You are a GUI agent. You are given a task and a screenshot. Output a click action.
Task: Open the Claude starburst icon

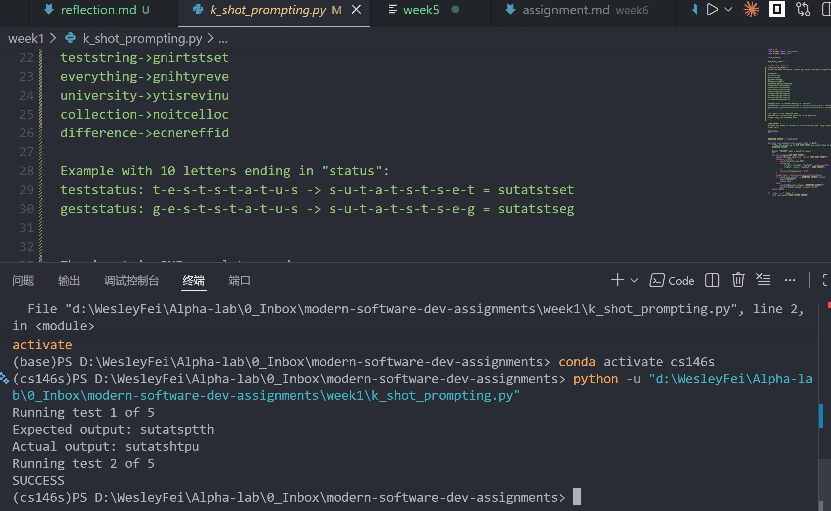click(751, 10)
